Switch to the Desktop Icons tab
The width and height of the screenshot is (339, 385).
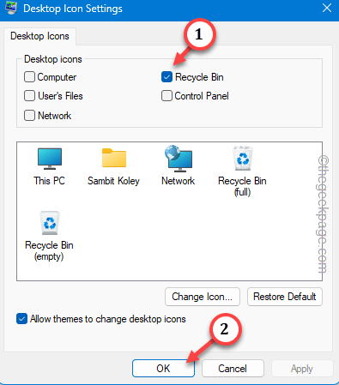[x=39, y=36]
